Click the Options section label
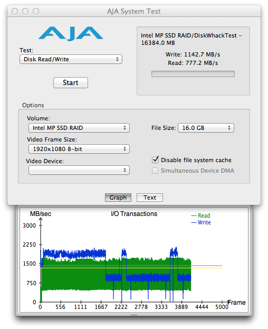Viewport: 268px width, 329px height. tap(33, 105)
